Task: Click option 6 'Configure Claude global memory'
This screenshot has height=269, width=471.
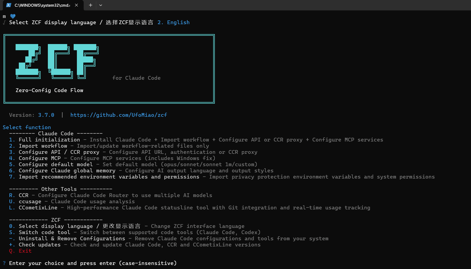Action: click(x=141, y=170)
